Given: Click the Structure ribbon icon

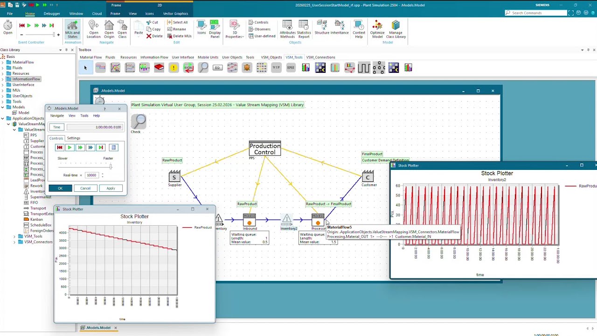Looking at the screenshot, I should pos(322,27).
